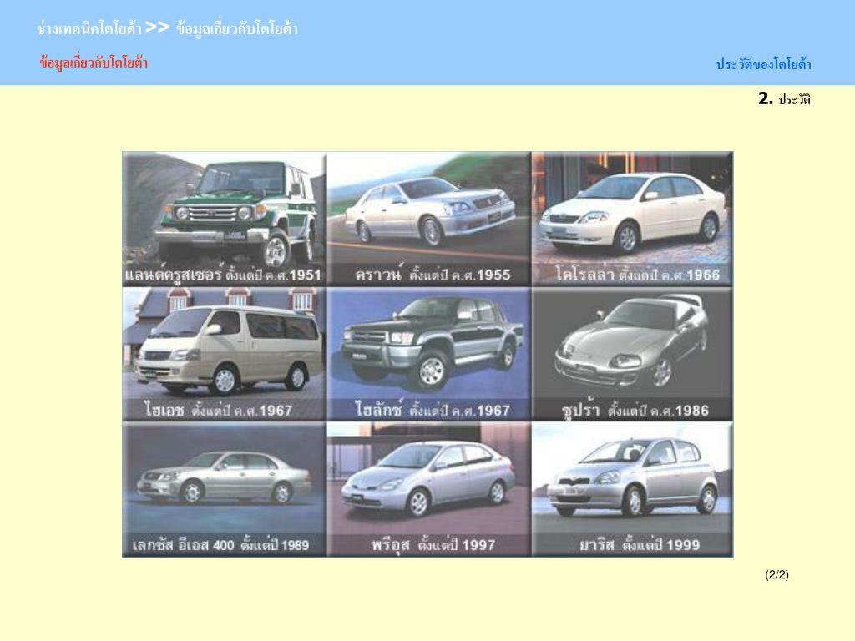Open the Prius 1997 car photo
The height and width of the screenshot is (641, 855).
pyautogui.click(x=428, y=489)
